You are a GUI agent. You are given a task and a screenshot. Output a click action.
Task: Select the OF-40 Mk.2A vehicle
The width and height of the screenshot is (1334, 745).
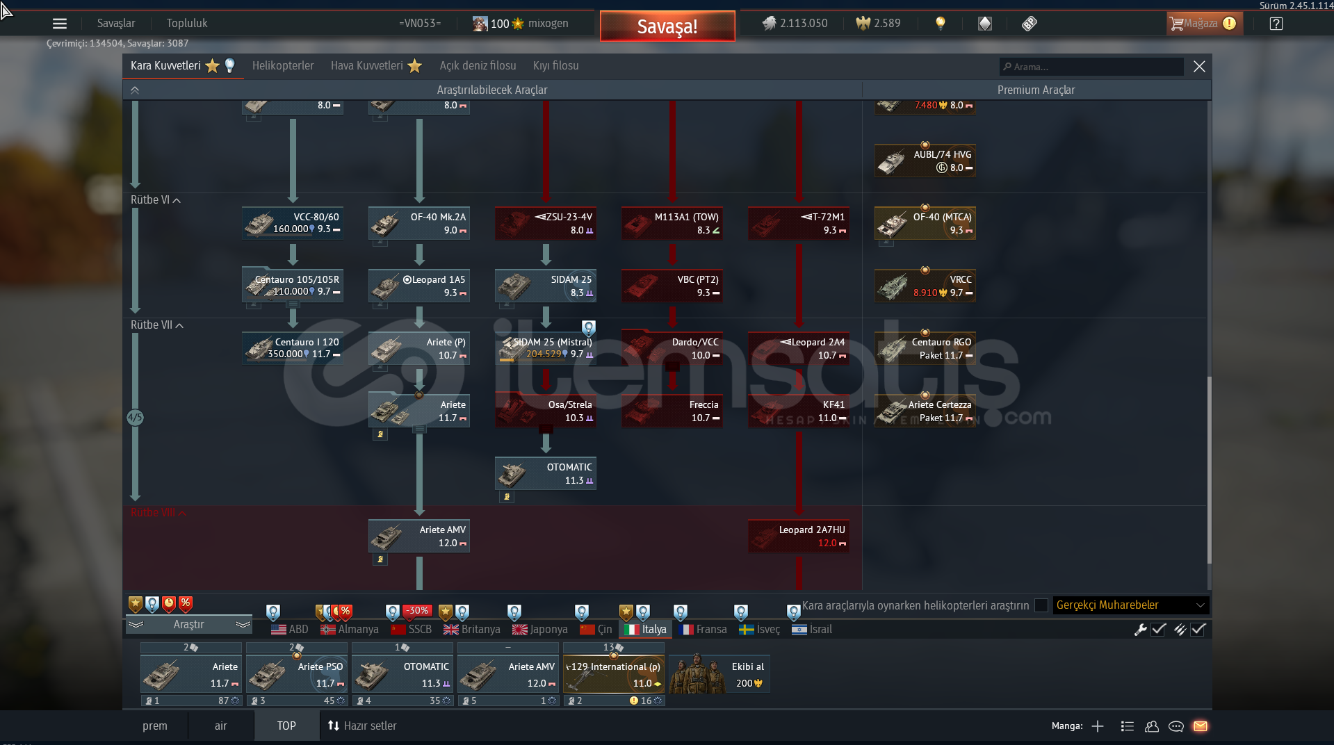[x=419, y=223]
